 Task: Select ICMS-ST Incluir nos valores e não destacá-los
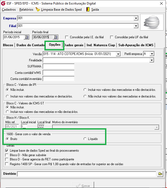tap(7, 112)
